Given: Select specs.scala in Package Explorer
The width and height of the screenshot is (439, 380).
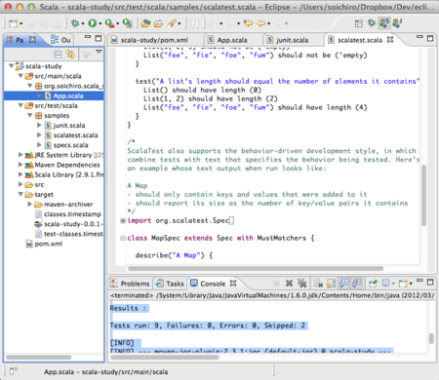Looking at the screenshot, I should pos(66,145).
